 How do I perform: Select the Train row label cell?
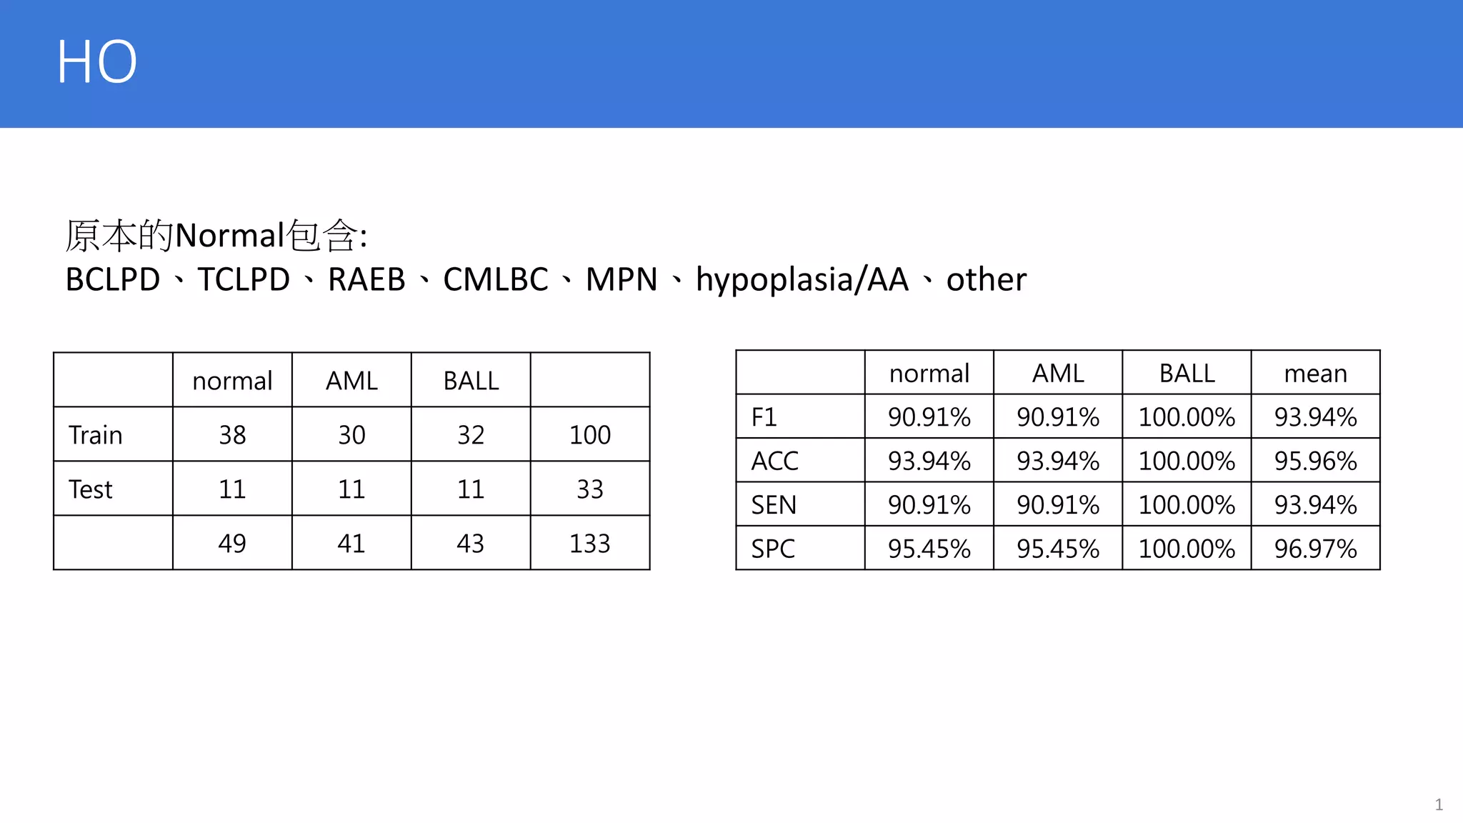click(x=113, y=434)
